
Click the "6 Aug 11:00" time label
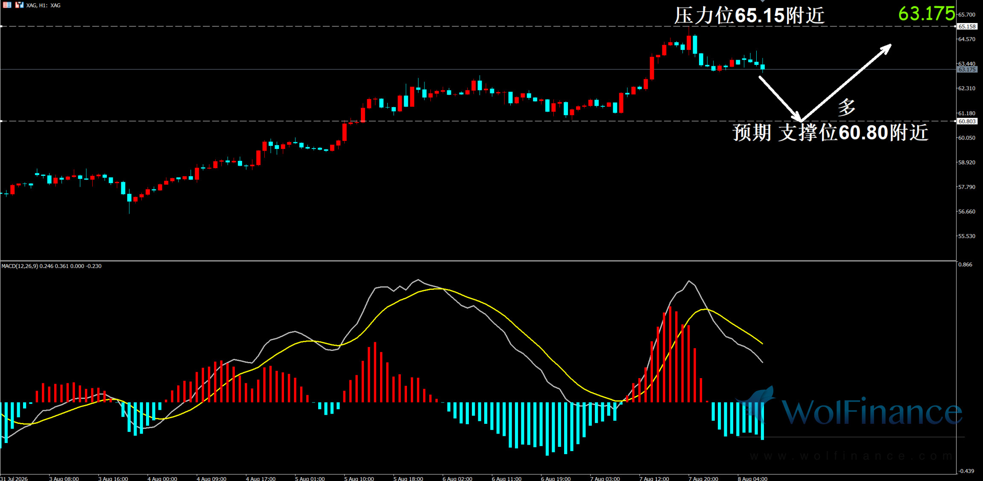point(506,478)
